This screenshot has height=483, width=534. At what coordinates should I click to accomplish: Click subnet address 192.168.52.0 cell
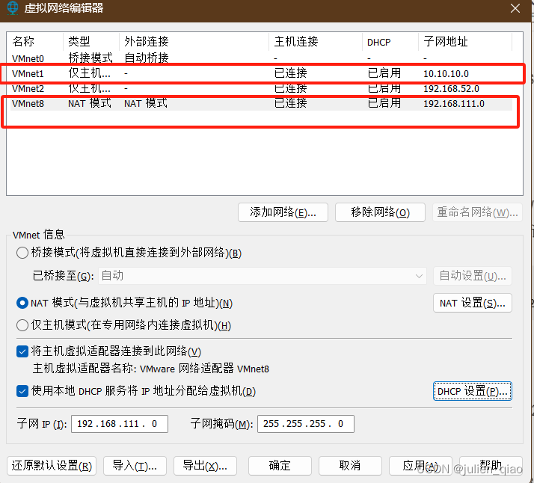[451, 89]
